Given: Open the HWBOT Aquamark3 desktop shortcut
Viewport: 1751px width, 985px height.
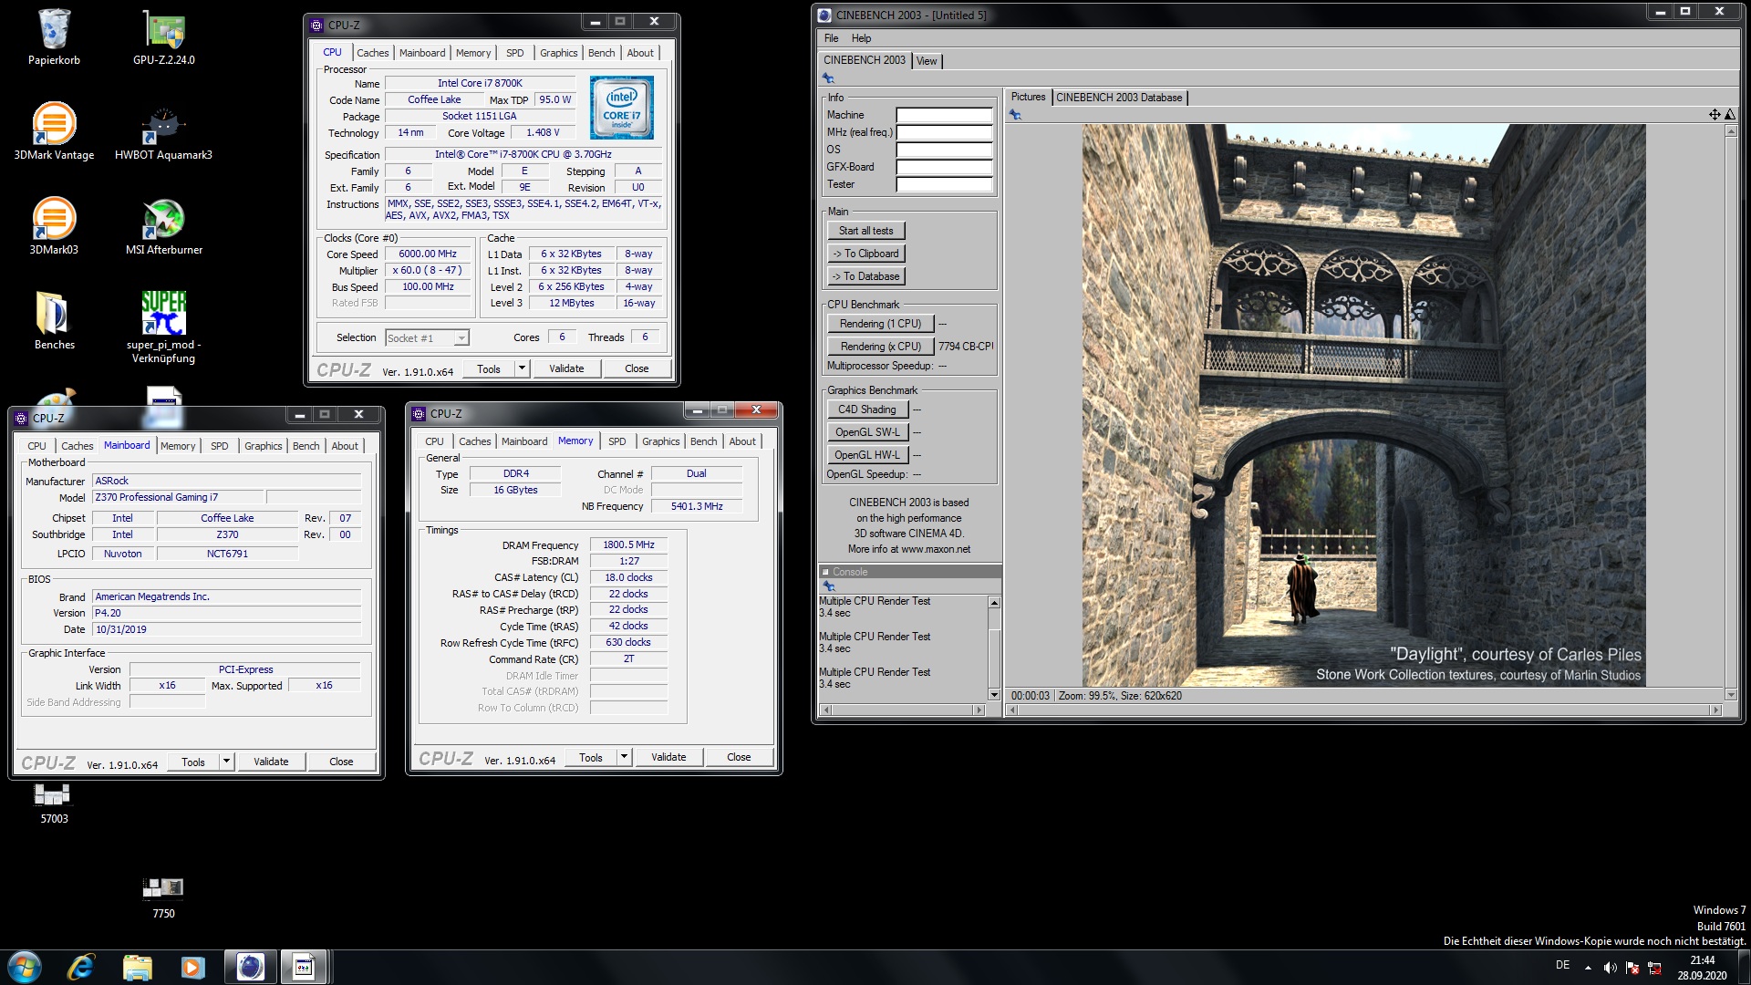Looking at the screenshot, I should [x=164, y=132].
